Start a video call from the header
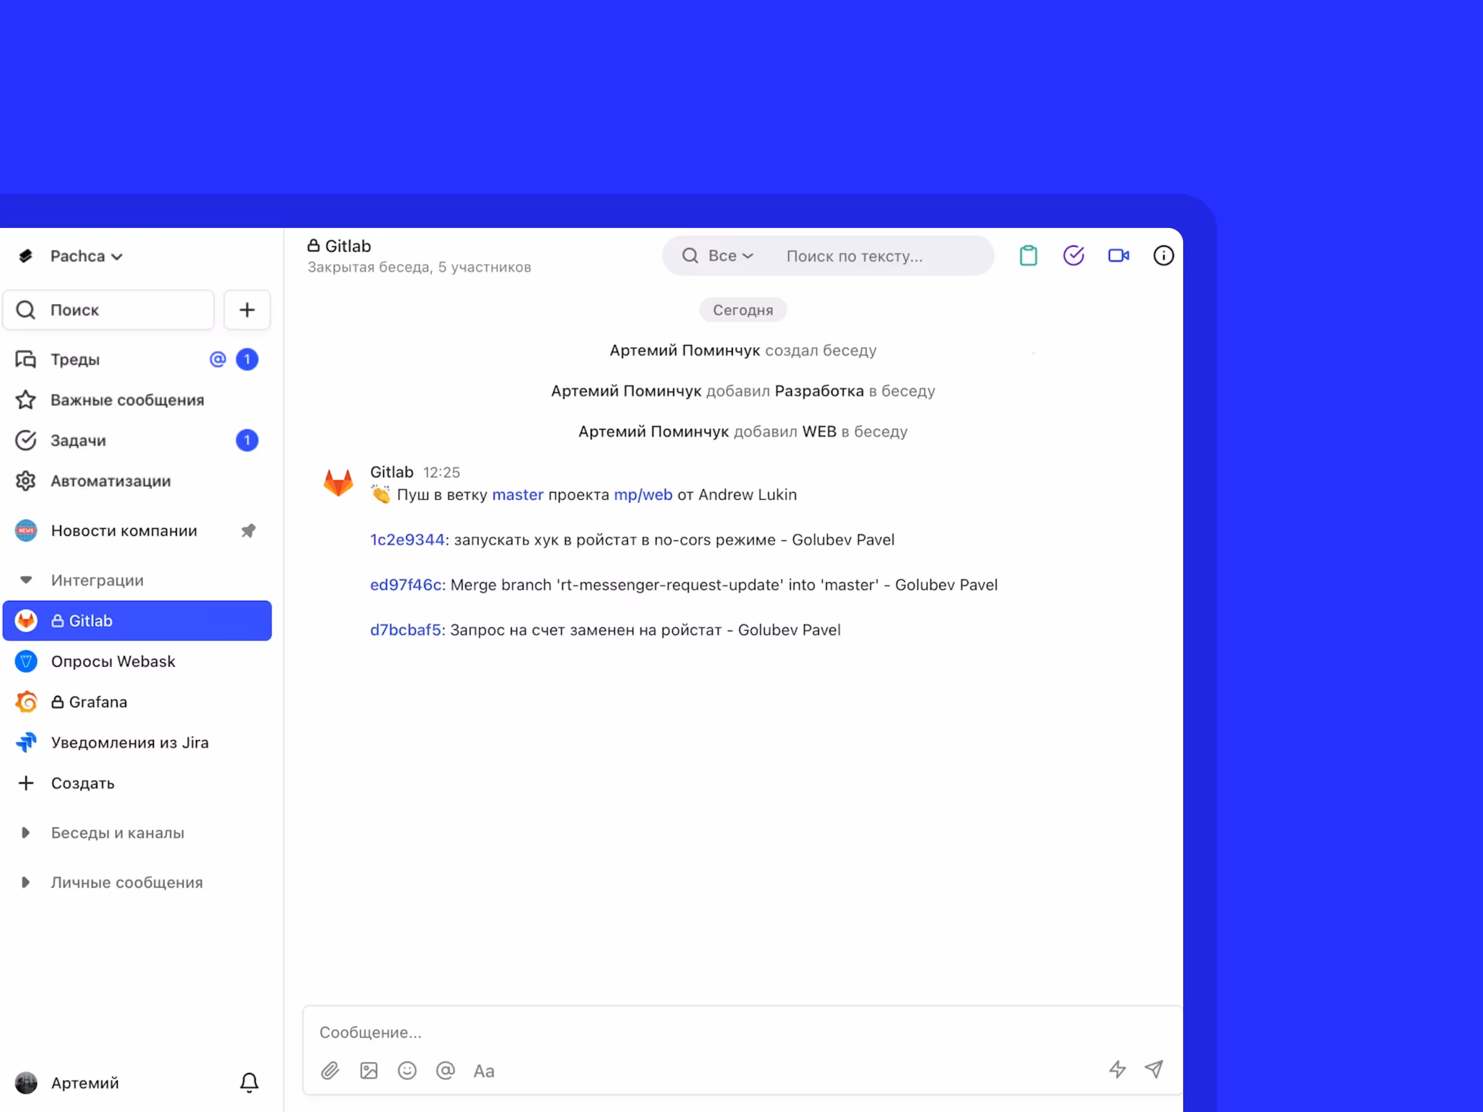This screenshot has width=1483, height=1112. pyautogui.click(x=1119, y=255)
